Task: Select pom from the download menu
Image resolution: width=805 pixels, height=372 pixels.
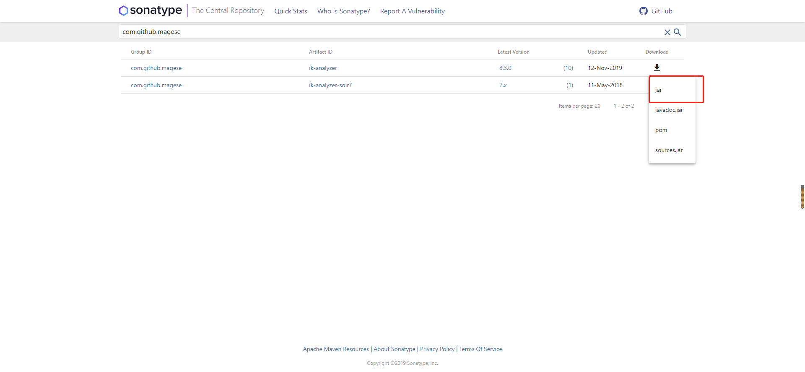Action: 672,130
